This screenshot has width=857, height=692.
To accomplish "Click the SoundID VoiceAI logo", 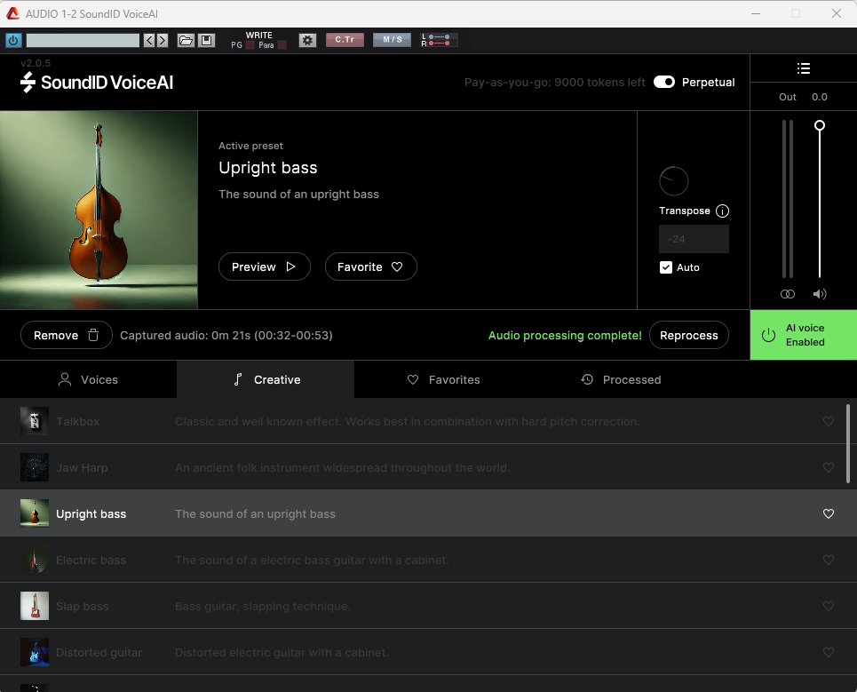I will 97,82.
